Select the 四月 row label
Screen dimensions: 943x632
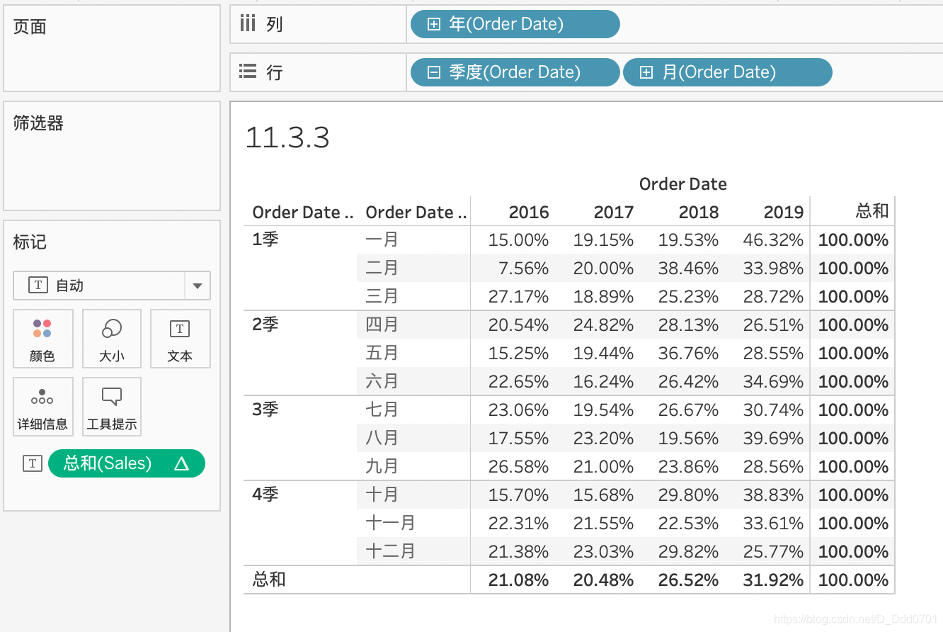(382, 325)
